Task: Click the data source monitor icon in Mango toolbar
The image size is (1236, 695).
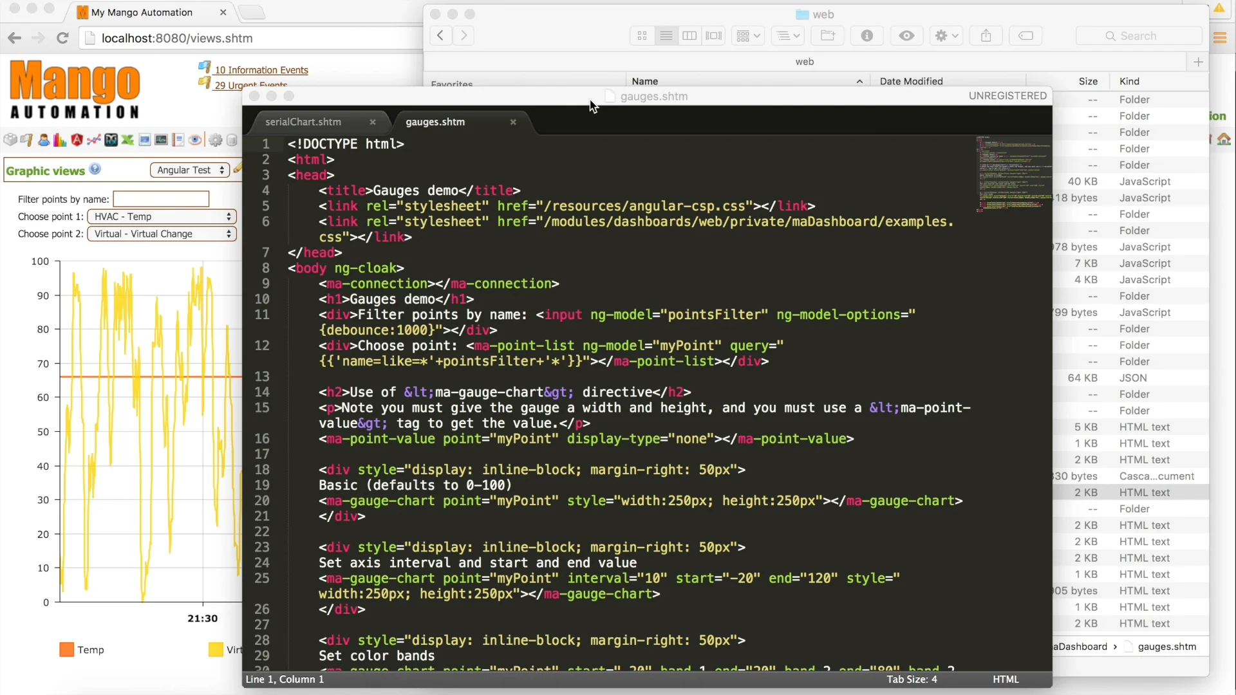Action: 162,140
